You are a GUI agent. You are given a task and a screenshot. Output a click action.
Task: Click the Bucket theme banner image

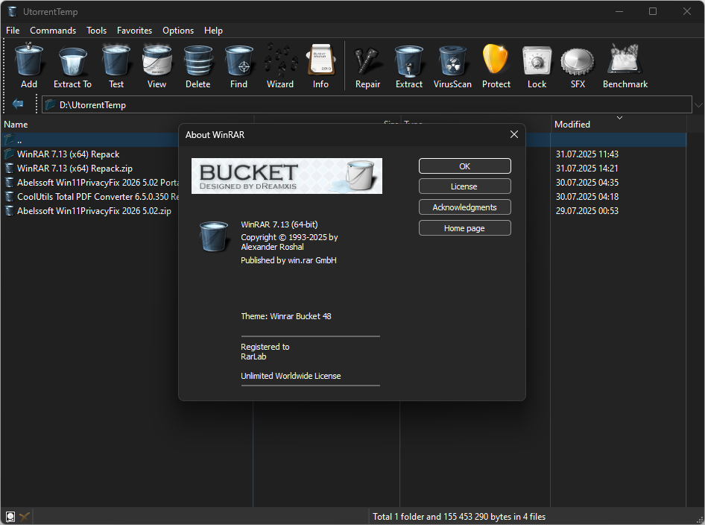[x=287, y=176]
